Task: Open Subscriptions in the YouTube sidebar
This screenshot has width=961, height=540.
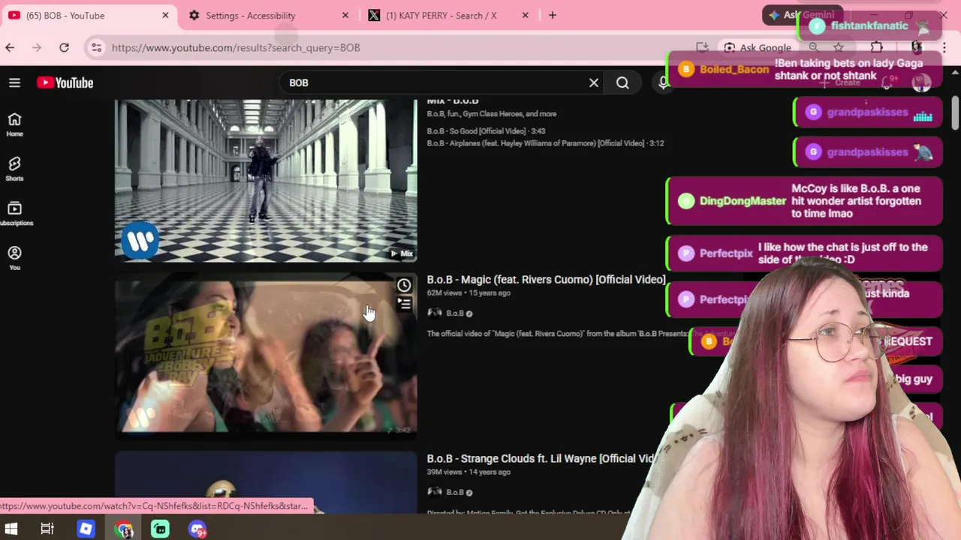Action: pyautogui.click(x=14, y=214)
